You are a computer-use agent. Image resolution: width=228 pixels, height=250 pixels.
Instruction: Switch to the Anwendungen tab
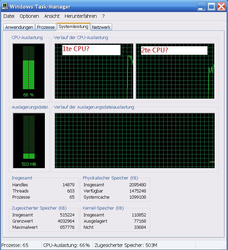click(x=19, y=27)
